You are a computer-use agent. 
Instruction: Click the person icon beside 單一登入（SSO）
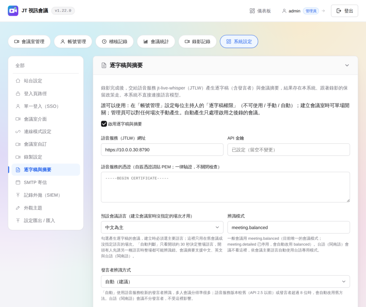[18, 106]
